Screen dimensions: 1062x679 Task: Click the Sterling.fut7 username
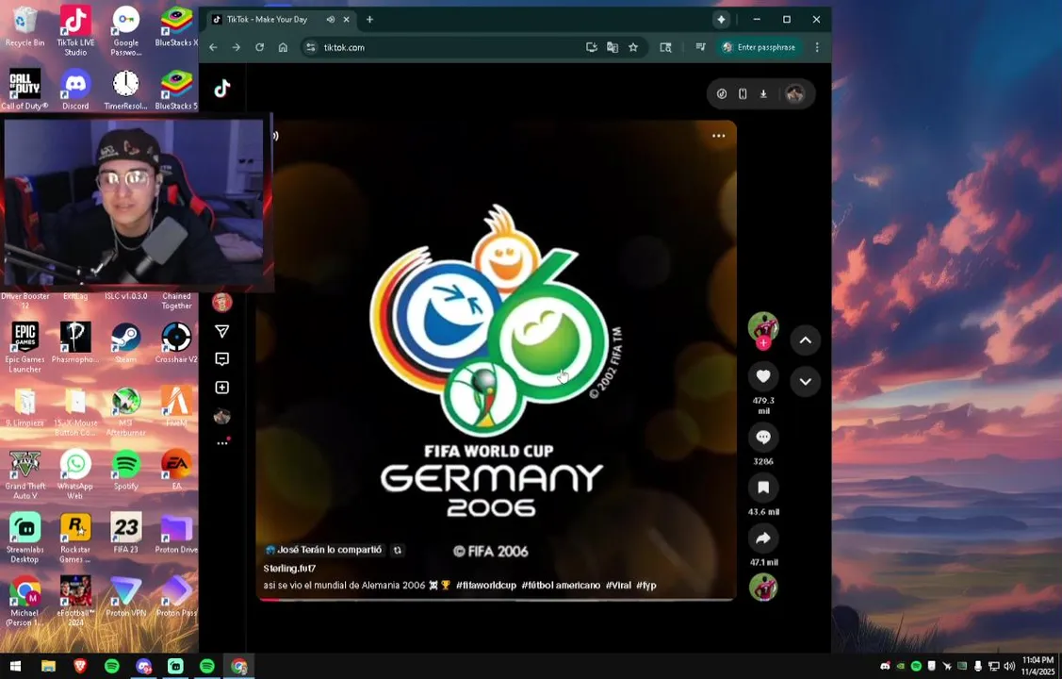290,569
